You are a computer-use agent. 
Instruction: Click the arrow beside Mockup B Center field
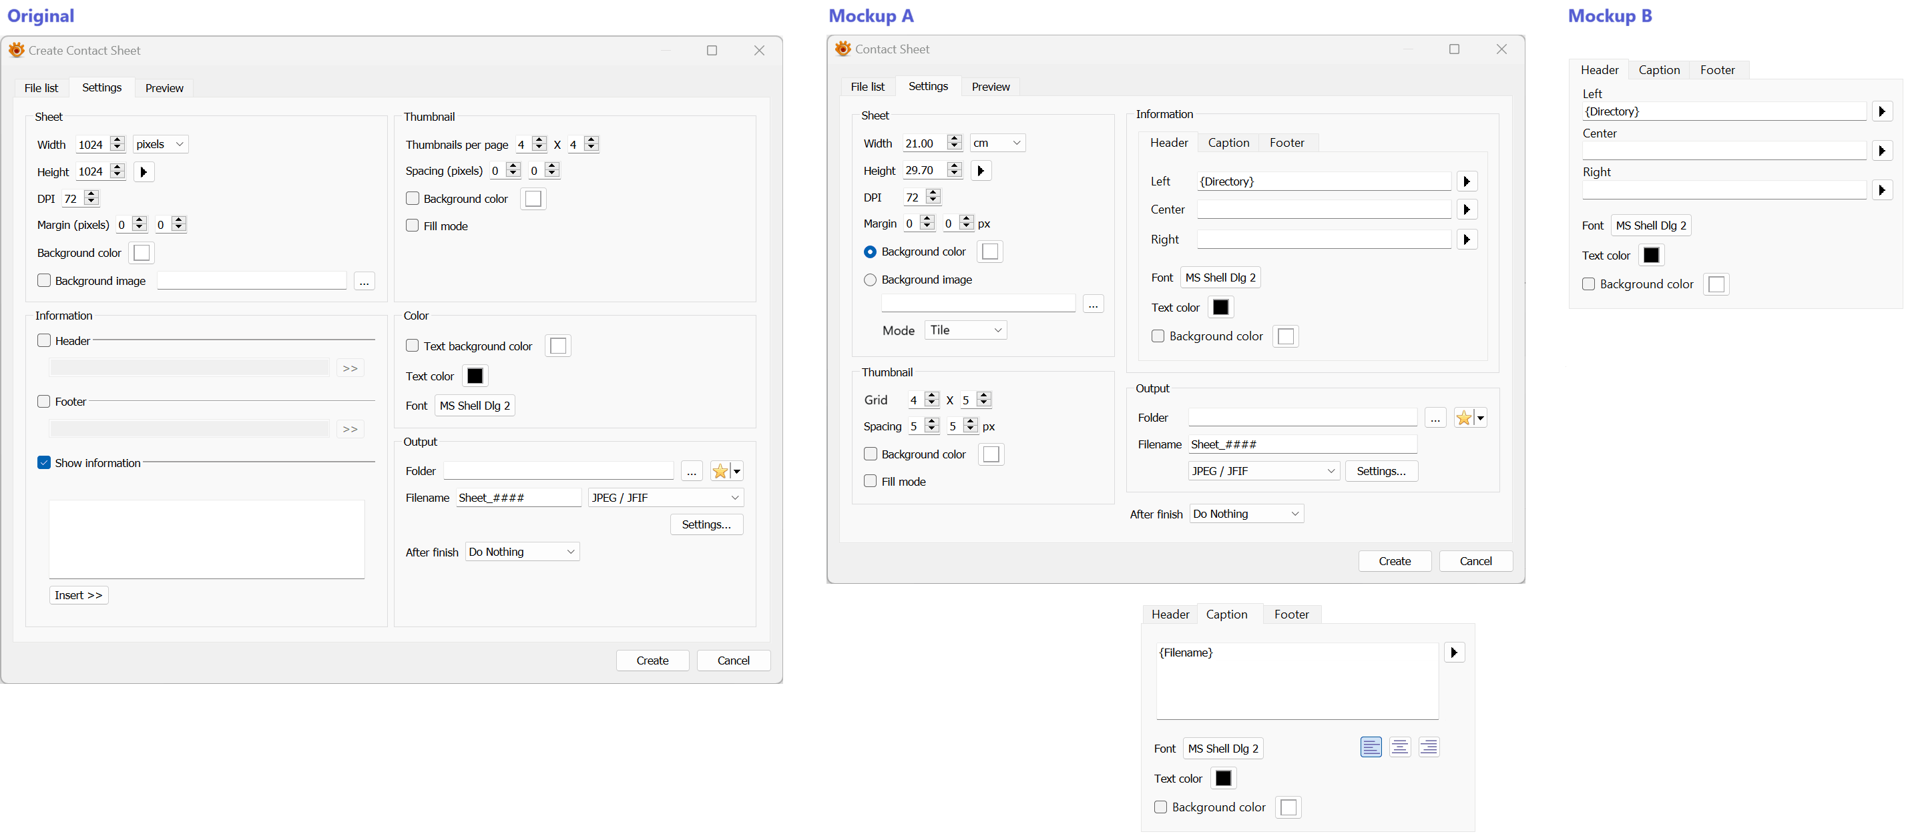tap(1881, 151)
